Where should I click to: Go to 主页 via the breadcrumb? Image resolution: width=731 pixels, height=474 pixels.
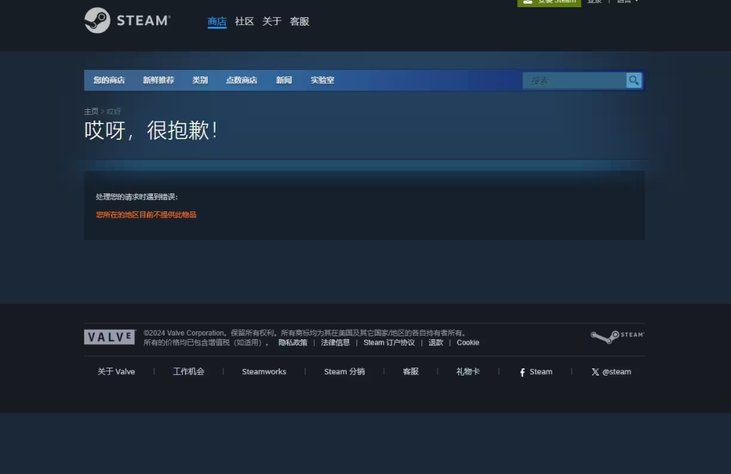coord(91,111)
